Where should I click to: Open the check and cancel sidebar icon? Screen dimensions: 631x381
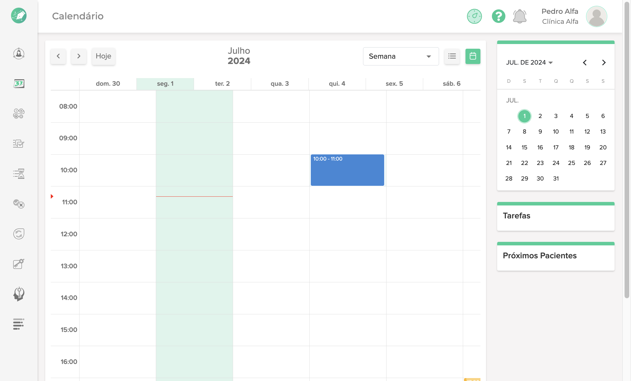coord(19,204)
